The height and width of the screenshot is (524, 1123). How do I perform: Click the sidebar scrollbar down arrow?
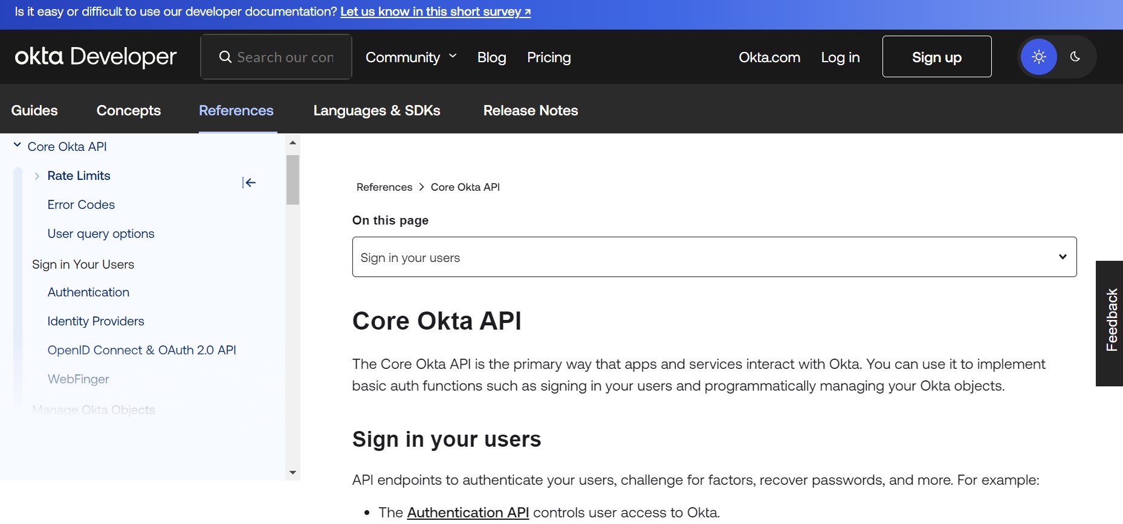293,473
